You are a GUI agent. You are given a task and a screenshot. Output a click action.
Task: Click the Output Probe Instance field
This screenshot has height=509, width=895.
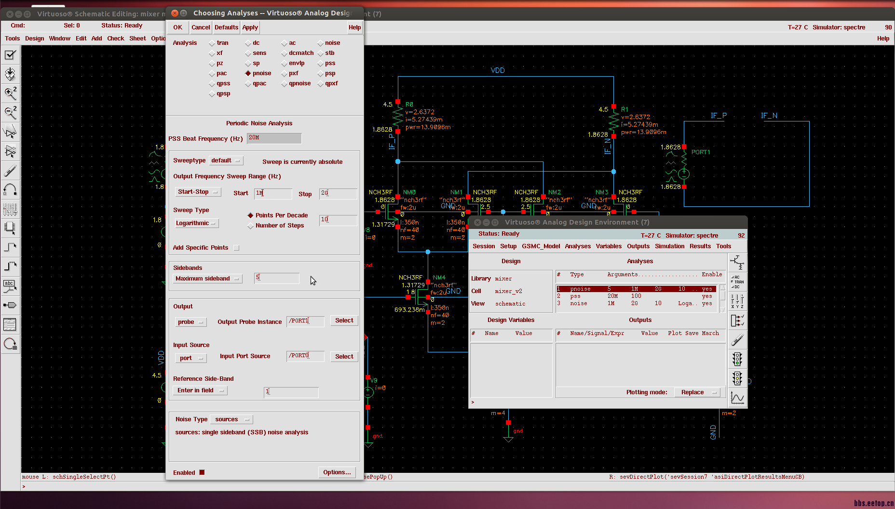pos(305,321)
